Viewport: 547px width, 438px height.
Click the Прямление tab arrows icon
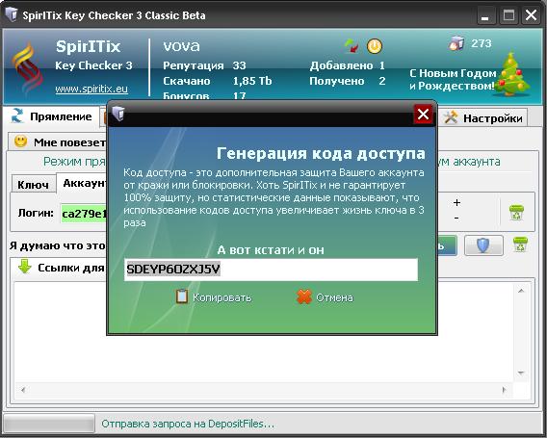[17, 116]
